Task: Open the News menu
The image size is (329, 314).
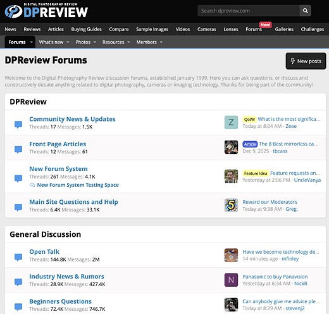Action: coord(11,29)
